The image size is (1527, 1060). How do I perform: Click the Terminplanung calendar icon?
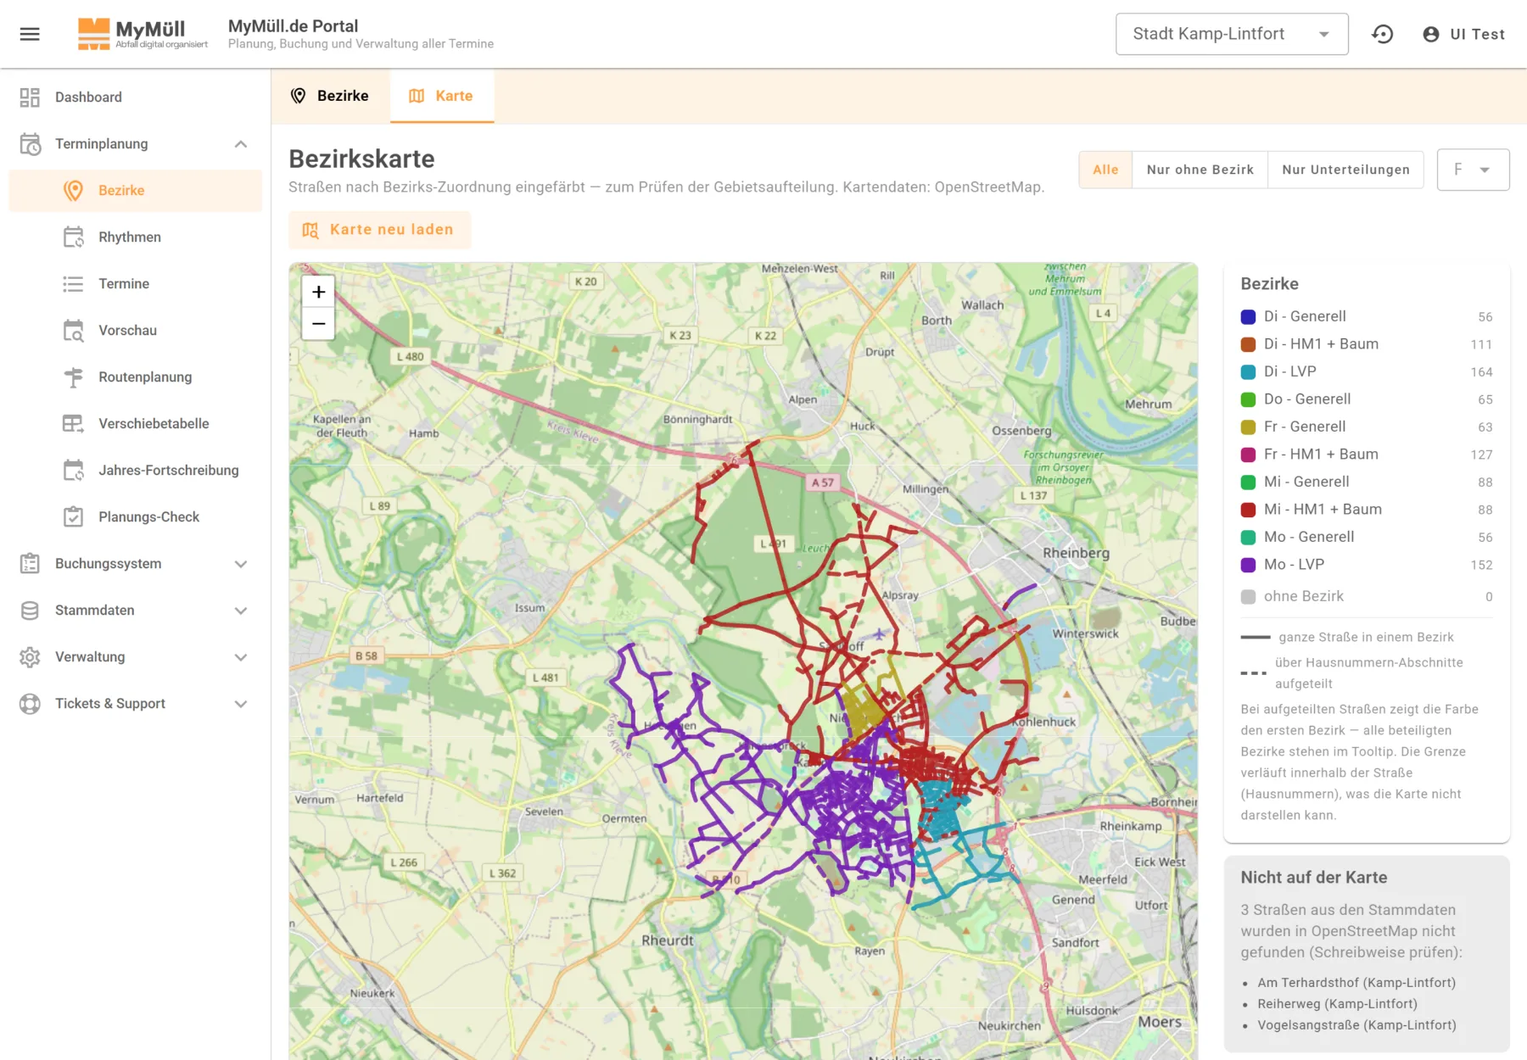(x=30, y=144)
